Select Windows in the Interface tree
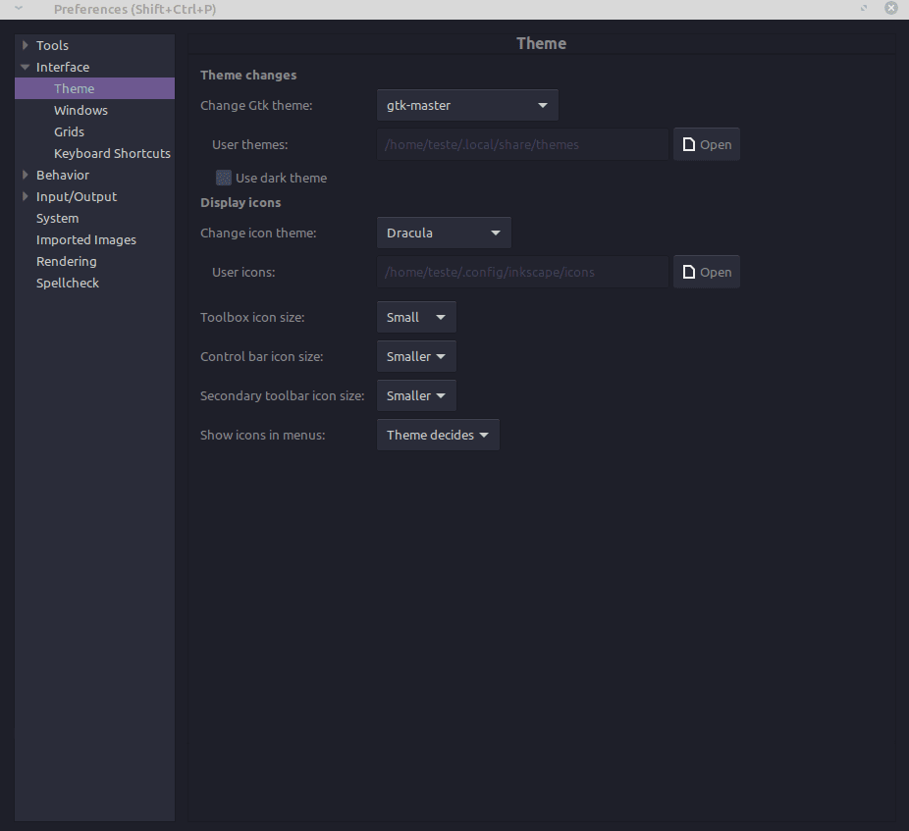Viewport: 909px width, 831px height. [x=80, y=110]
